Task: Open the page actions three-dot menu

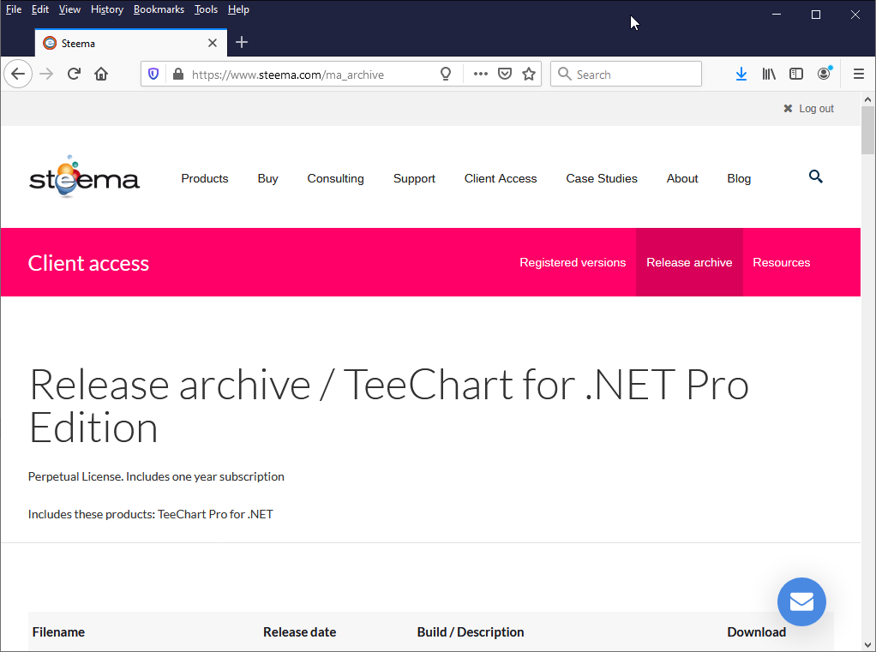Action: click(481, 74)
